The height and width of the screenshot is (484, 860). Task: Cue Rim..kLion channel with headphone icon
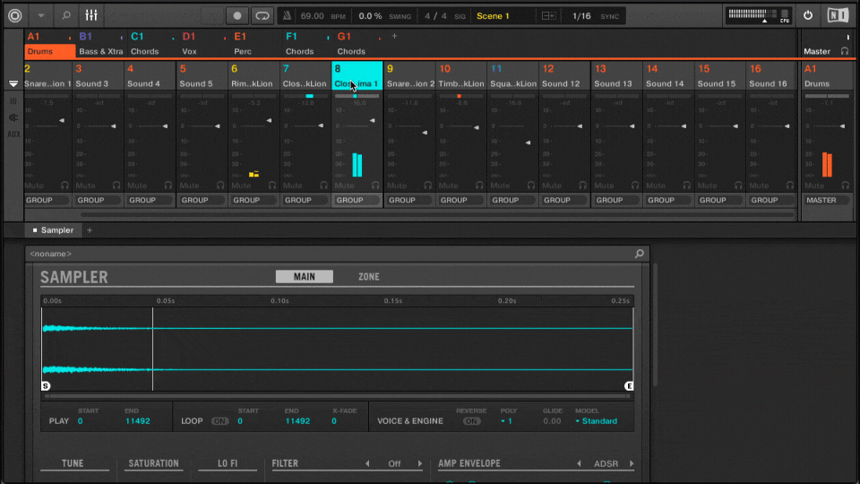[x=272, y=186]
